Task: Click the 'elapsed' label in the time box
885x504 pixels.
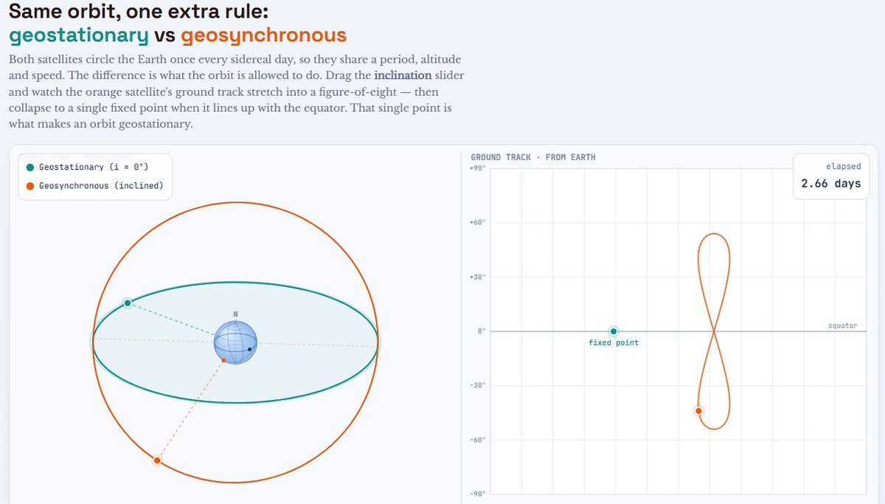Action: tap(844, 167)
